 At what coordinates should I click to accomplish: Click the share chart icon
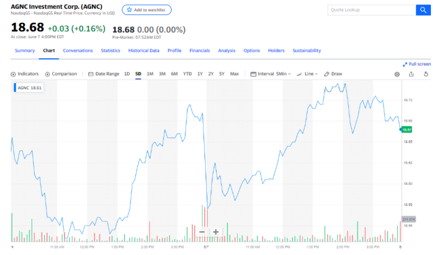pyautogui.click(x=411, y=74)
